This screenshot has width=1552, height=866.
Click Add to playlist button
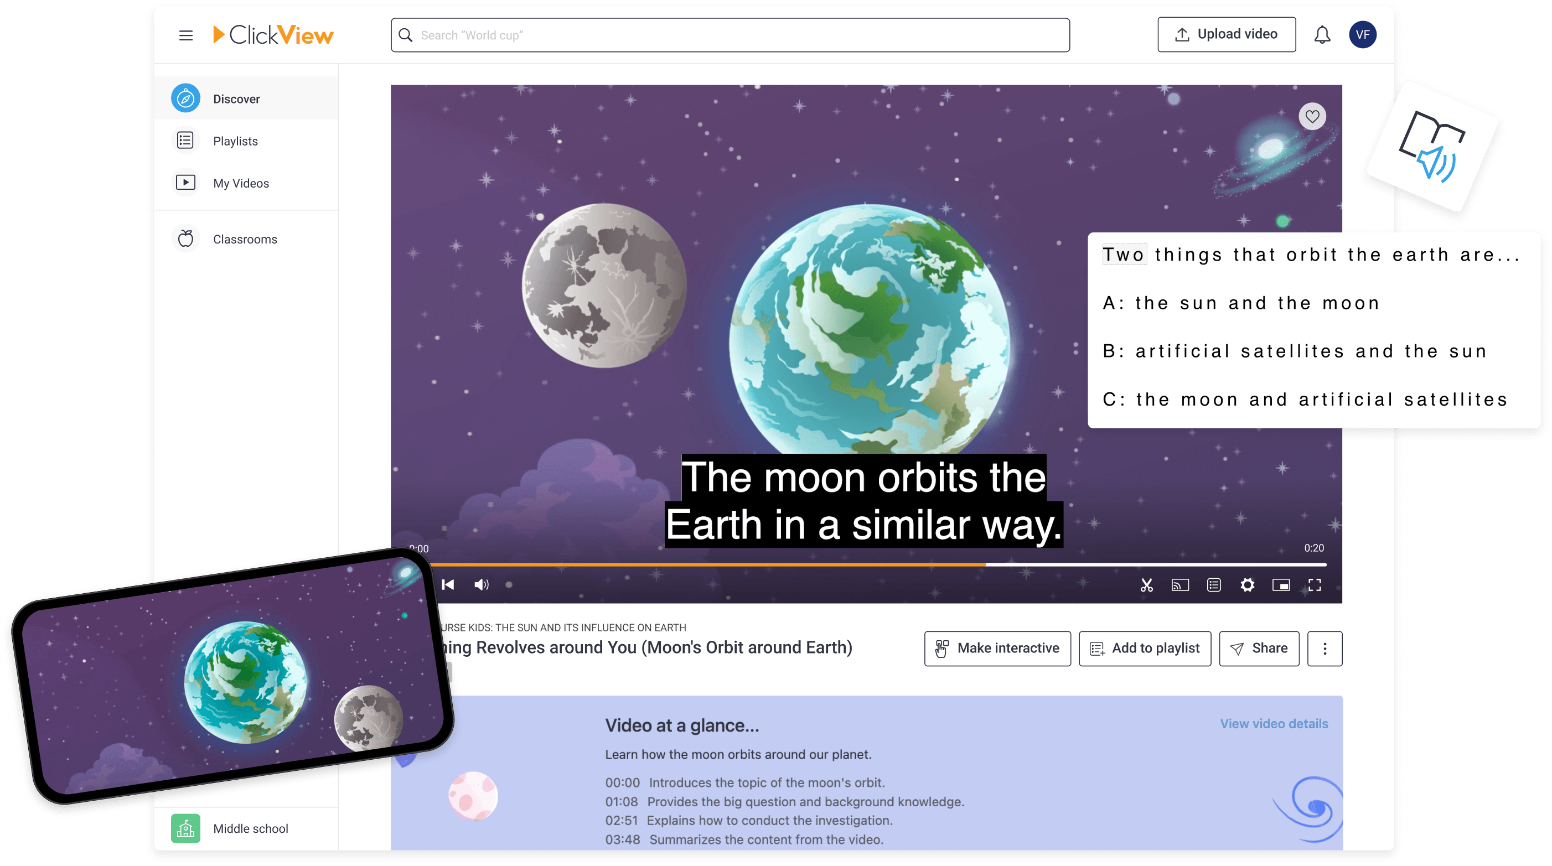(1145, 648)
